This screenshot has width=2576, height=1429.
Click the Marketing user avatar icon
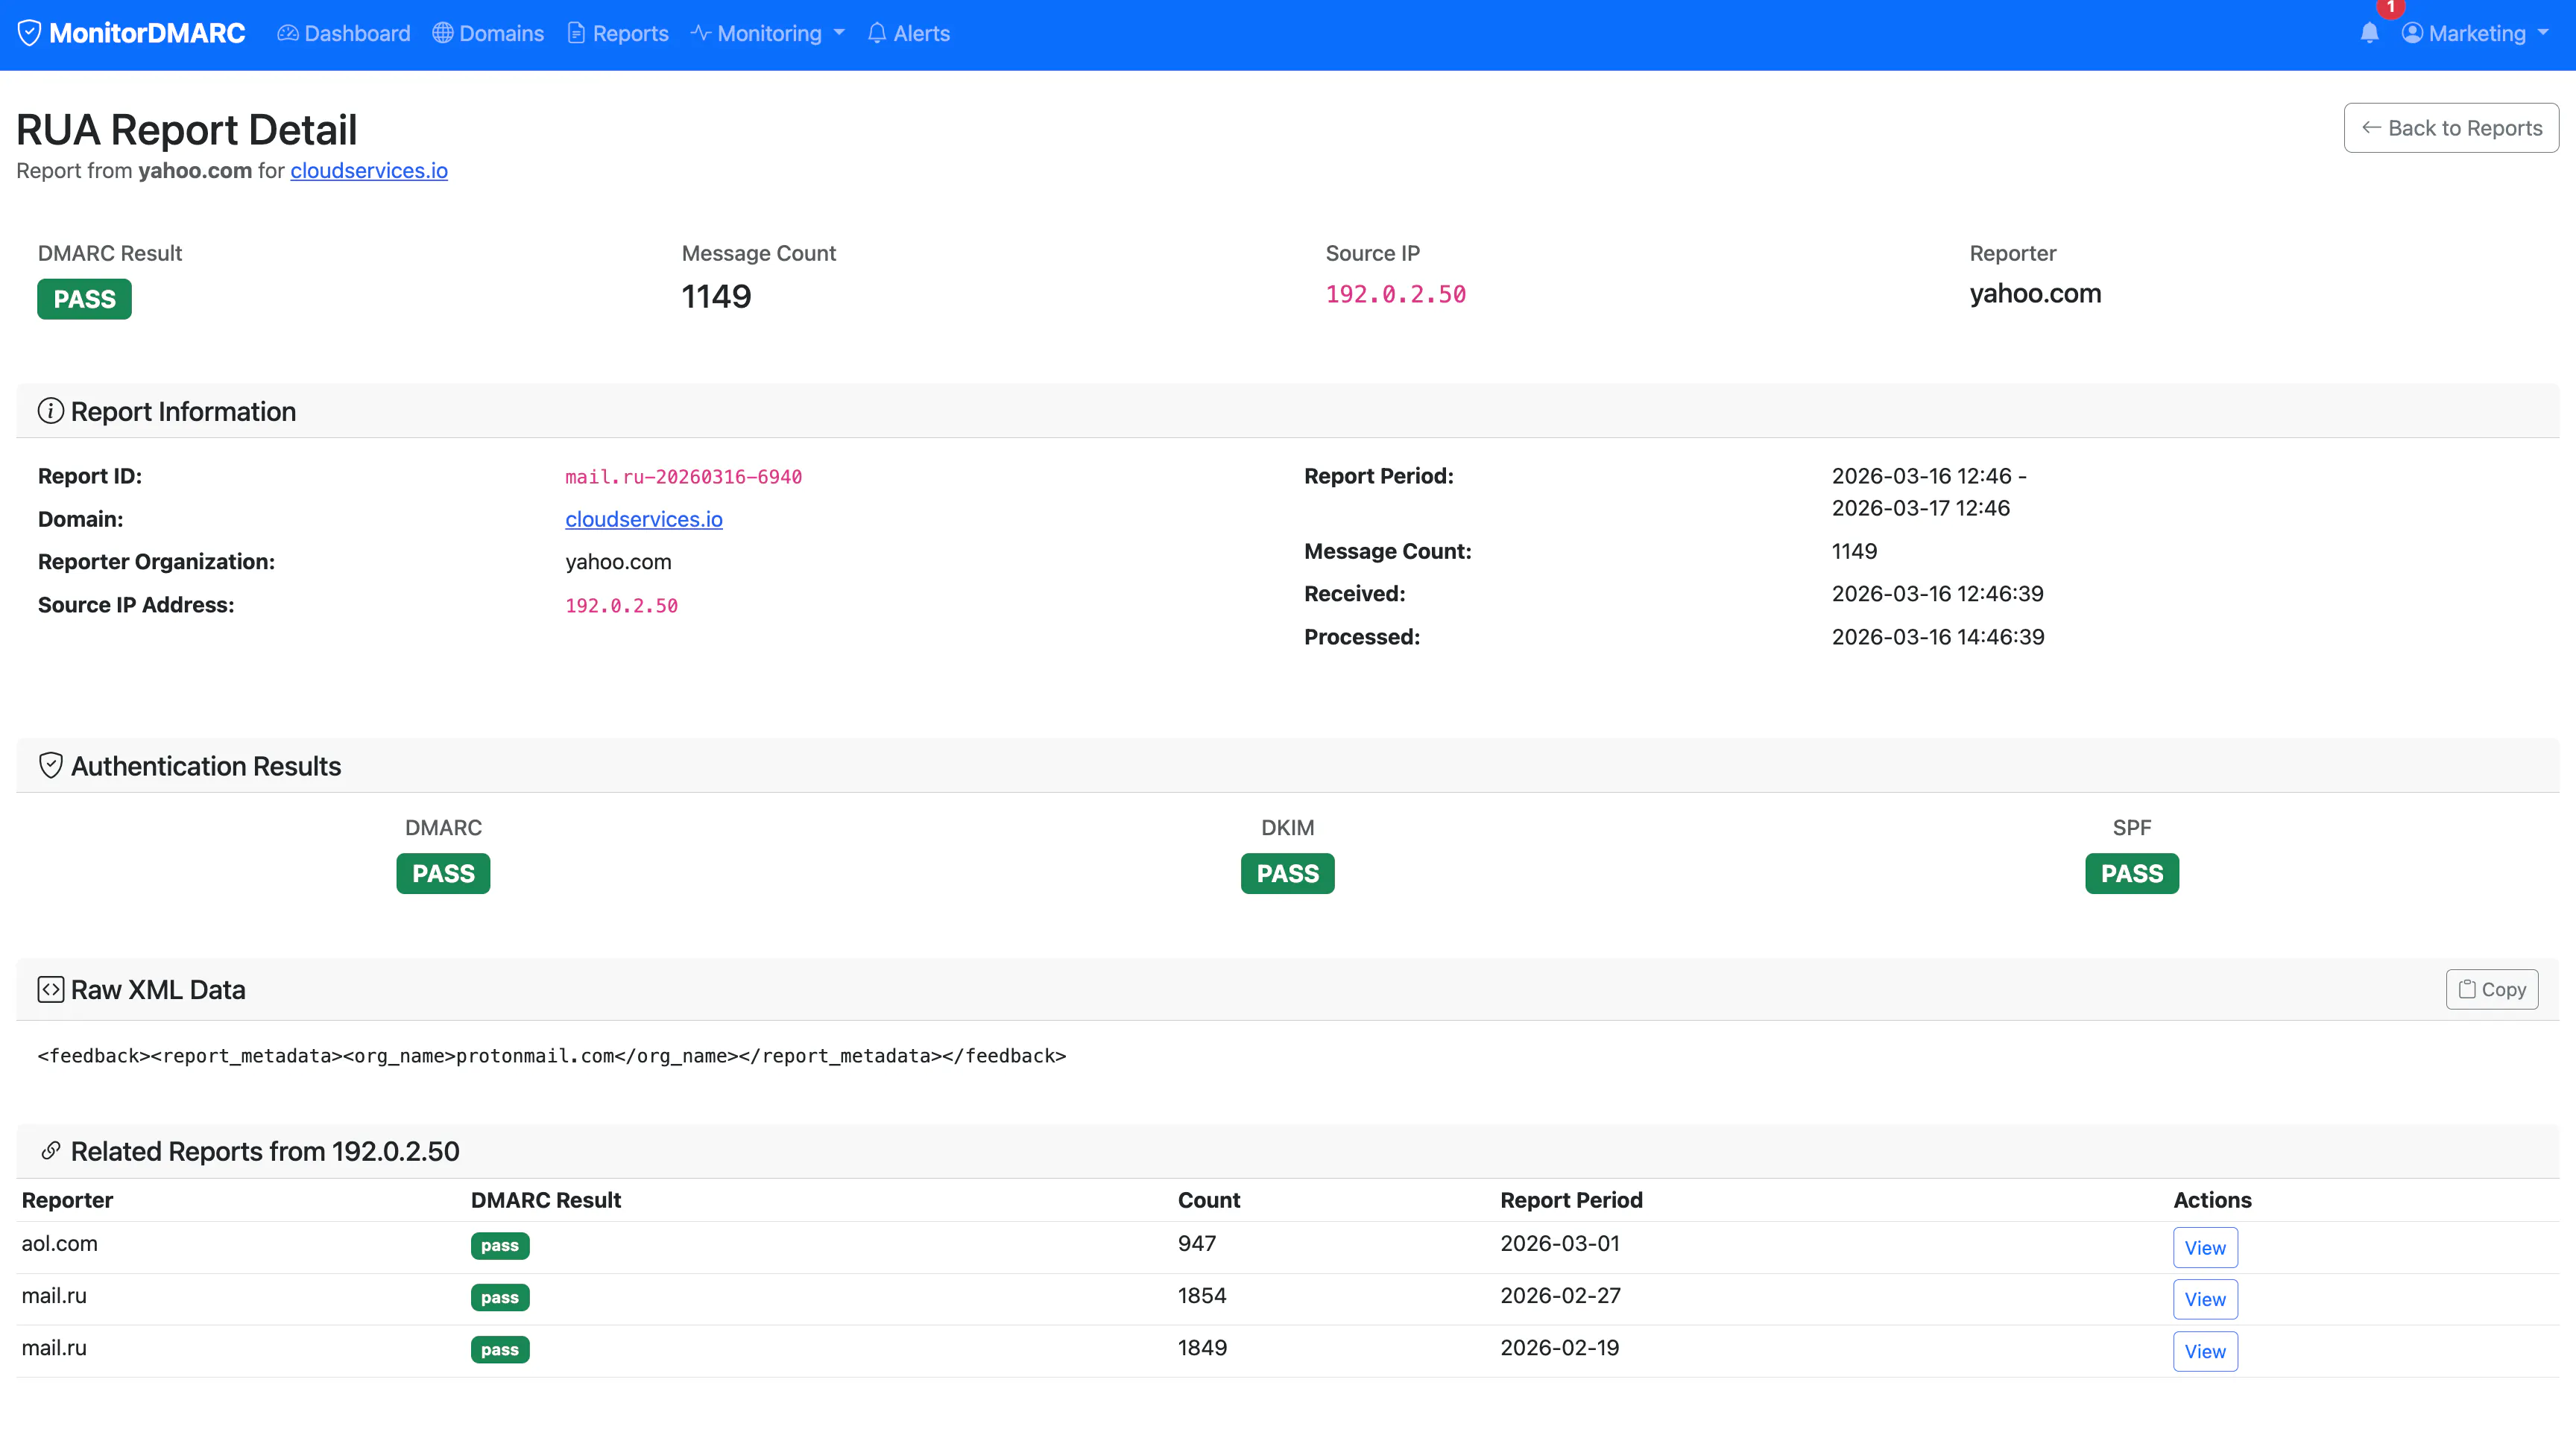(2412, 33)
